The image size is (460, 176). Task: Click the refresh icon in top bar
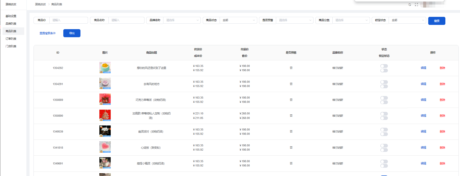[410, 5]
